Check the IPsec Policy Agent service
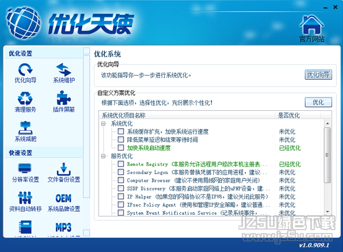Screen dimensions: 343x252 (121, 204)
